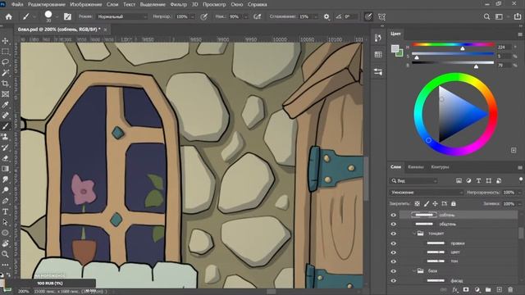Open the layer blend mode Умножение dropdown
Screen dimensions: 525x295
[x=427, y=193]
